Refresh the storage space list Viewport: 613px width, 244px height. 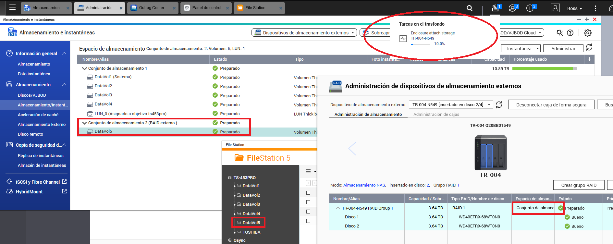(x=589, y=48)
